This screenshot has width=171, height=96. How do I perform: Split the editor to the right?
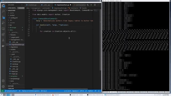click(95, 5)
